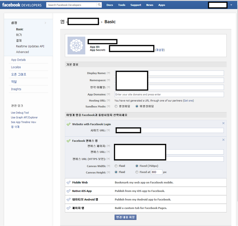Remove Website with Facebook Login section

223,123
